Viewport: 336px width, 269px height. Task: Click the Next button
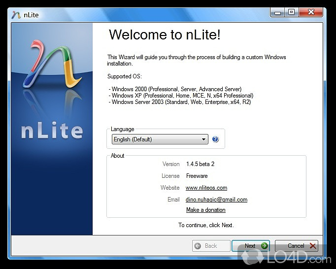click(x=250, y=246)
